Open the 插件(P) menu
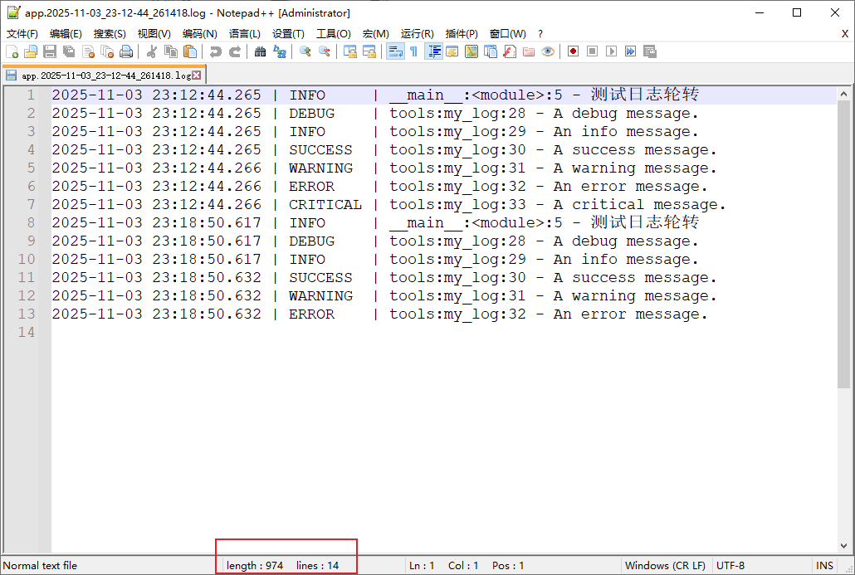 462,34
